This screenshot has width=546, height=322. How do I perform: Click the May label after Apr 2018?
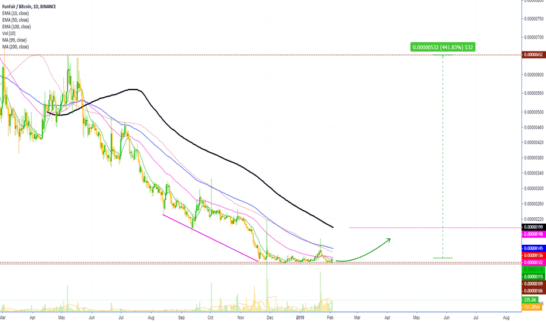[x=62, y=317]
